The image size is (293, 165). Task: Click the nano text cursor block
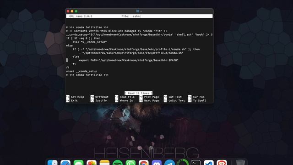click(x=67, y=60)
